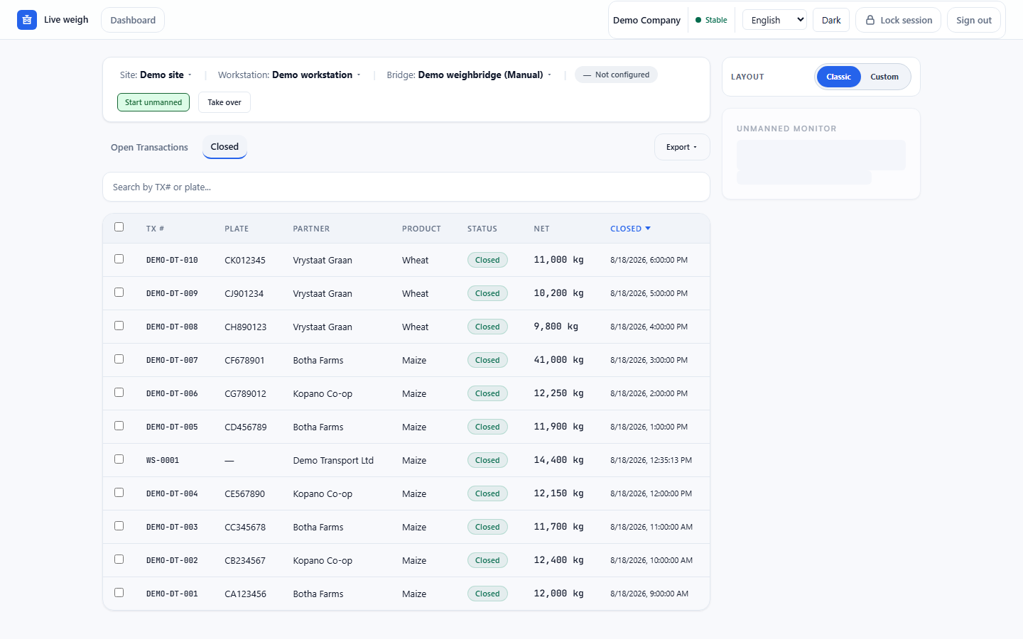Screen dimensions: 1023x639
Task: Open the Export dropdown menu
Action: 682,147
